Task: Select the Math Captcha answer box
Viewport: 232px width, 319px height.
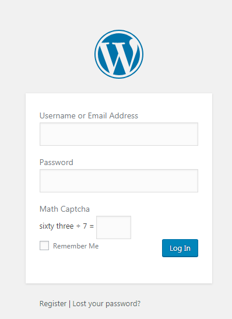Action: tap(114, 227)
